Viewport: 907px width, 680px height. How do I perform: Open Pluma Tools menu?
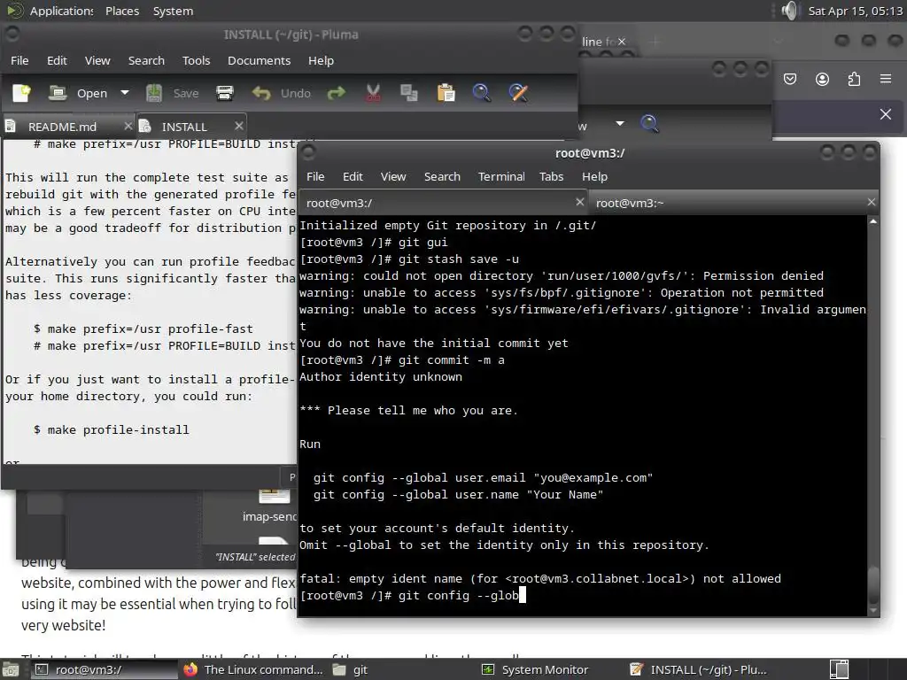pyautogui.click(x=196, y=61)
